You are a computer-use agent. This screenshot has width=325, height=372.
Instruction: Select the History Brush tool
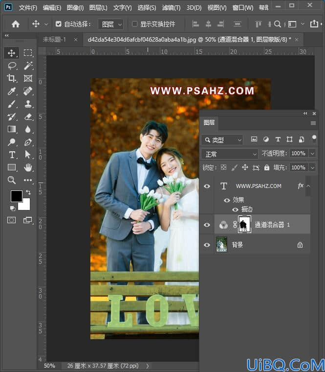(x=11, y=116)
